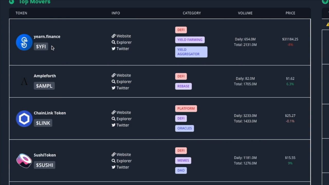329x185 pixels.
Task: Click the VOLUME column header
Action: coord(245,13)
